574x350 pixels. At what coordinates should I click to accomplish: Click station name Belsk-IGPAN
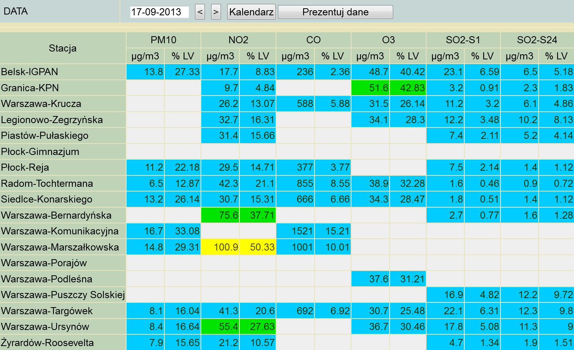tap(29, 72)
